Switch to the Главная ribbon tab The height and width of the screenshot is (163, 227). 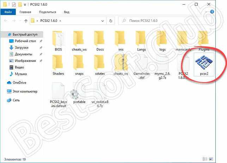25,12
